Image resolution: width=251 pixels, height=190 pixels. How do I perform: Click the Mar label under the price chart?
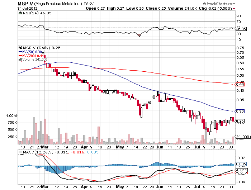(x=45, y=147)
